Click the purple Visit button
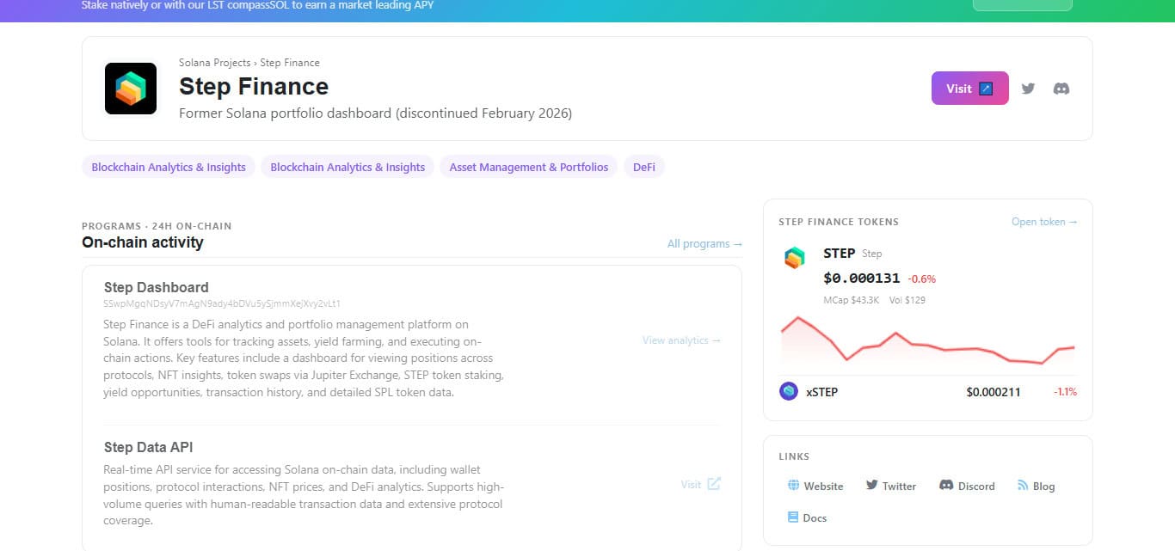 coord(969,89)
